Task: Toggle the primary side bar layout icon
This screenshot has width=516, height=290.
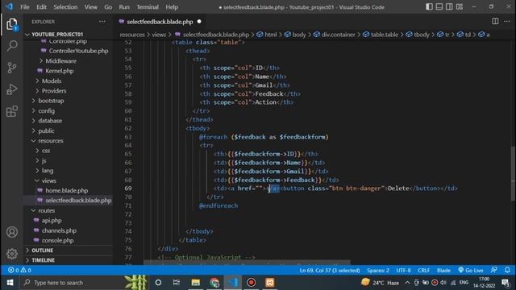Action: point(429,6)
